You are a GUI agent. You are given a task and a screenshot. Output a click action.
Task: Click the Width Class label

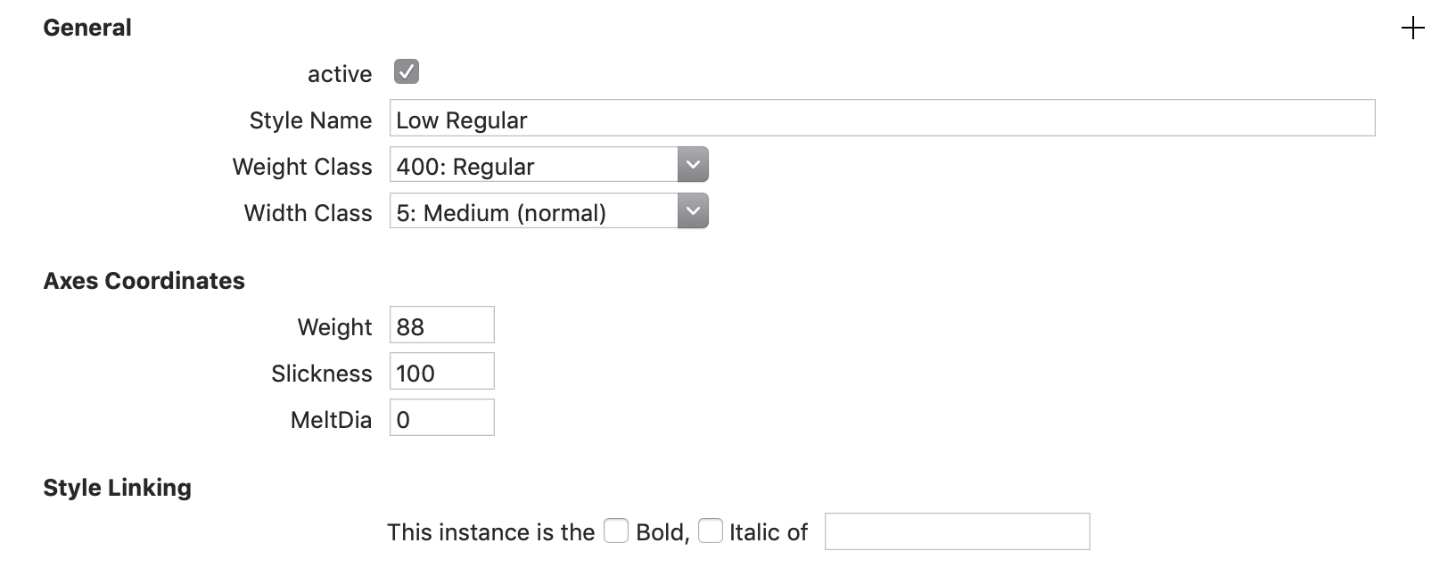point(308,213)
